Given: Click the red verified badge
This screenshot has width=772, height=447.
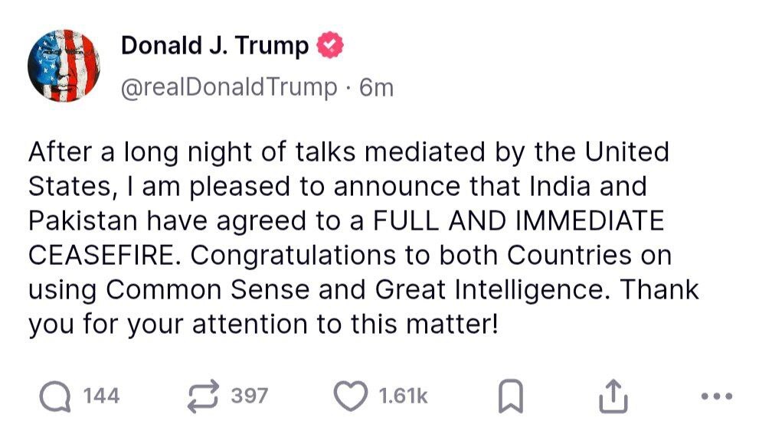Looking at the screenshot, I should [x=330, y=47].
